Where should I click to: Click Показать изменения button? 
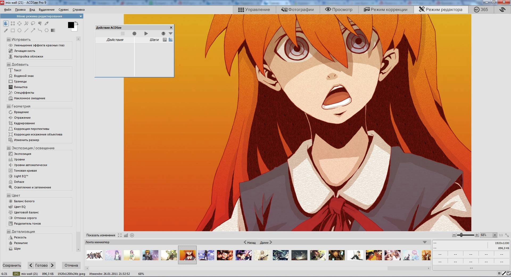(101, 235)
